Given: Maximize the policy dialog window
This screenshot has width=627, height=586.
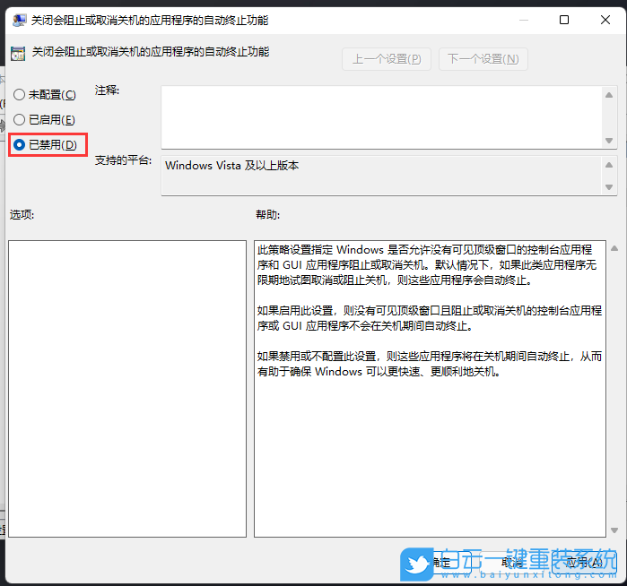Looking at the screenshot, I should click(x=564, y=20).
